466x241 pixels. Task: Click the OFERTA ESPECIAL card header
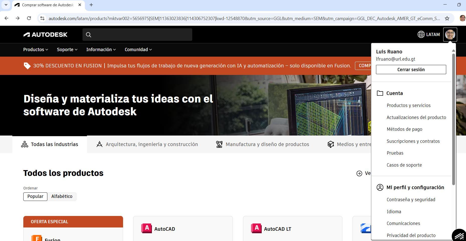(x=73, y=222)
